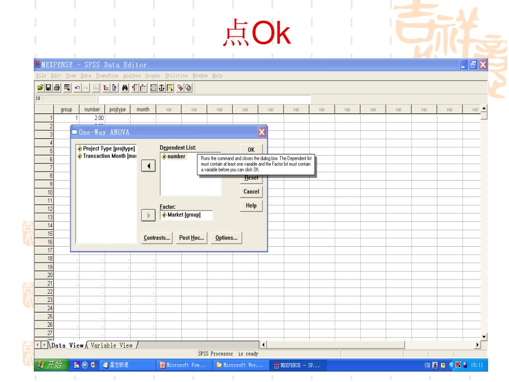Screen dimensions: 509x382
Task: Click the month column header
Action: pos(143,109)
